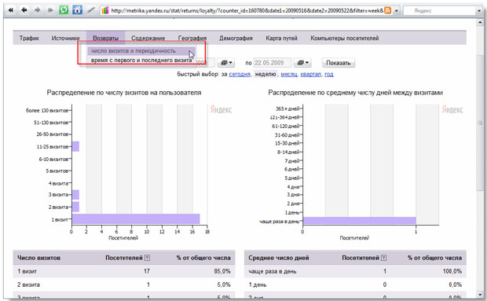487x301 pixels.
Task: Click the URL address field
Action: (x=247, y=10)
